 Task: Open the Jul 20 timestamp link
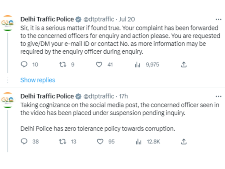coord(127,19)
